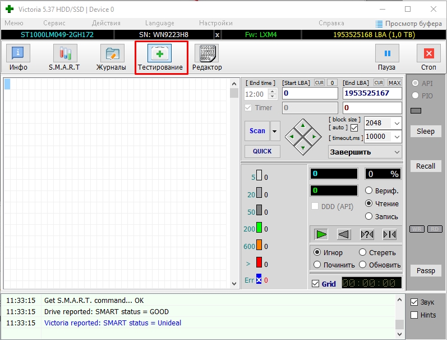This screenshot has width=447, height=340.
Task: Click the left arrow on navigation diamond
Action: click(x=292, y=137)
